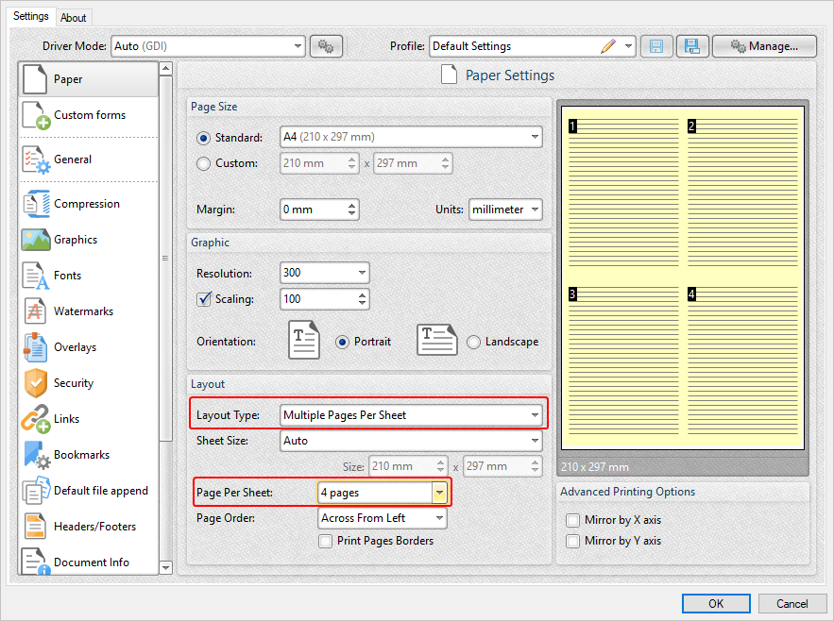The height and width of the screenshot is (621, 834).
Task: Switch page size to Custom
Action: [202, 163]
